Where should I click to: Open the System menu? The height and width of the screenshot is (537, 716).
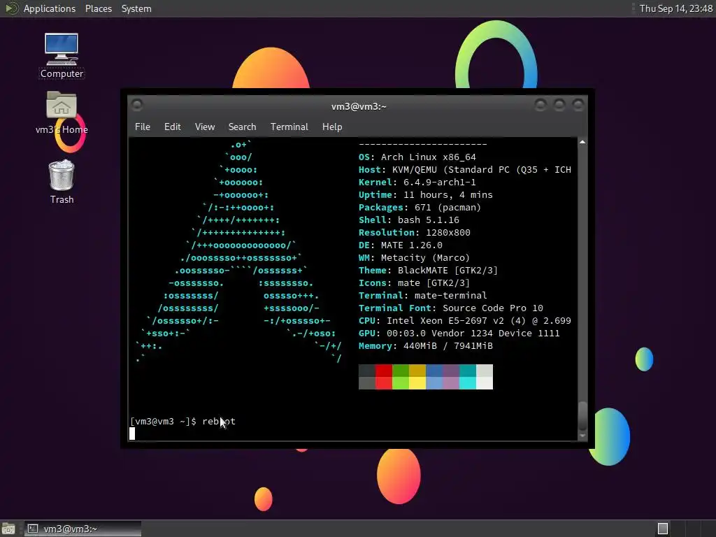[x=136, y=8]
